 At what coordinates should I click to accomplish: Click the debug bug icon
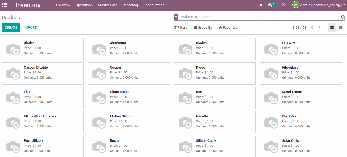[x=261, y=5]
